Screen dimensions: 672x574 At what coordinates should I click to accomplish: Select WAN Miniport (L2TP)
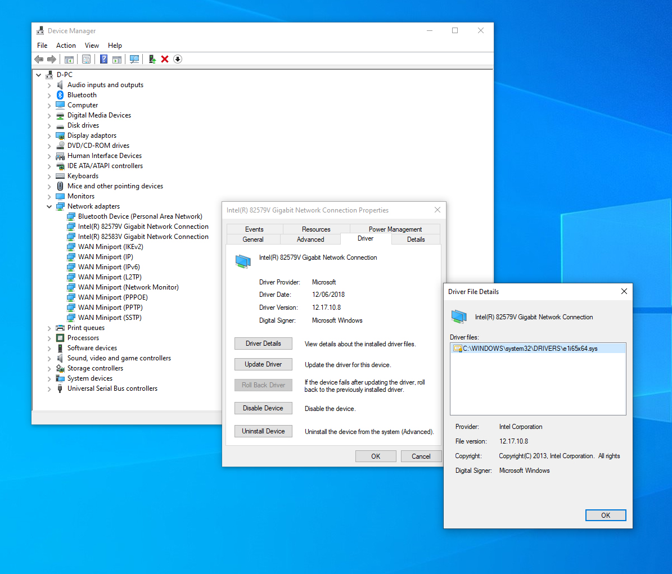110,277
